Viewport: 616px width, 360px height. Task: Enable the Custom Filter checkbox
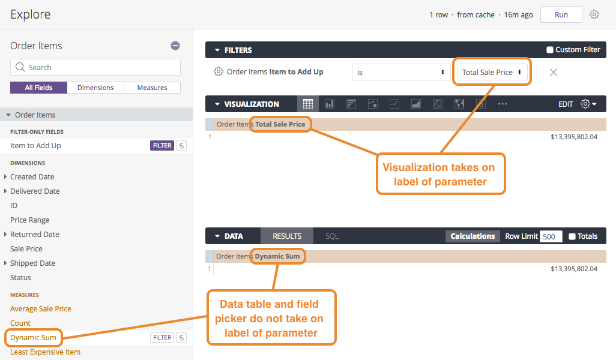click(550, 50)
